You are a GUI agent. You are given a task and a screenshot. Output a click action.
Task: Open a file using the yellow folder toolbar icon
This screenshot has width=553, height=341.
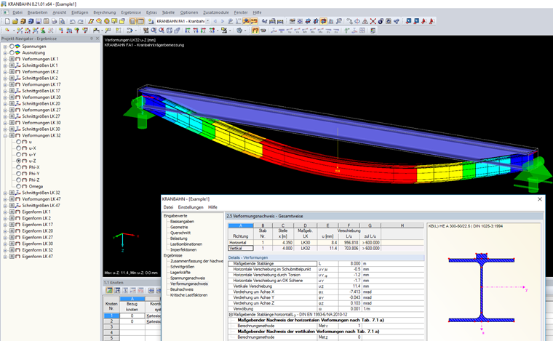point(15,21)
